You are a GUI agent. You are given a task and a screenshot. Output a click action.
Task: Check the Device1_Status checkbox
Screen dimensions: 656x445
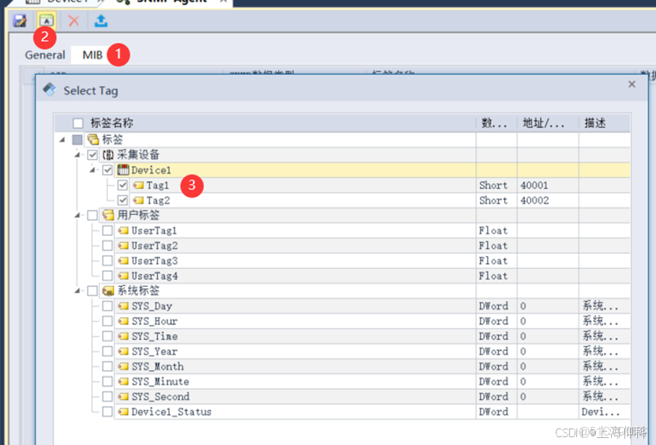(x=107, y=412)
